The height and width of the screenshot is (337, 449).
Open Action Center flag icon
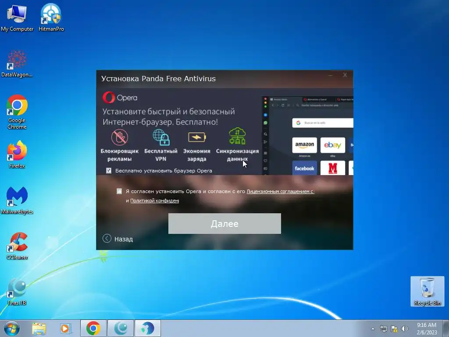click(394, 329)
